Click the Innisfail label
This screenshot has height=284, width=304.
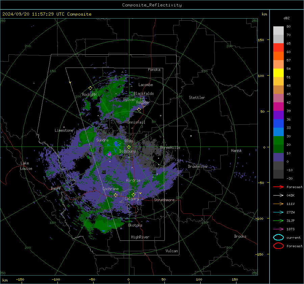pyautogui.click(x=136, y=122)
